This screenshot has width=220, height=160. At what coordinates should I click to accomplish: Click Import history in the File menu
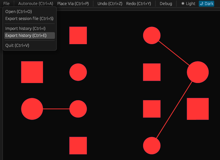pos(25,29)
